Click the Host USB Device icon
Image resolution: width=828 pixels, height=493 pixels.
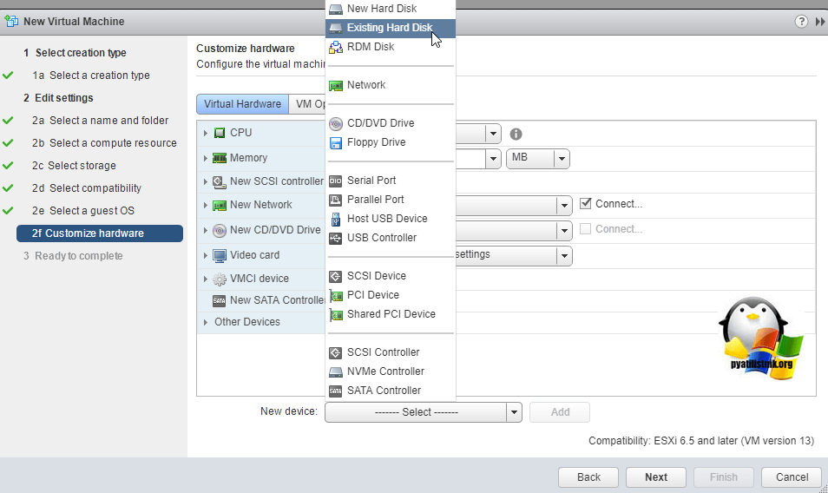tap(336, 219)
